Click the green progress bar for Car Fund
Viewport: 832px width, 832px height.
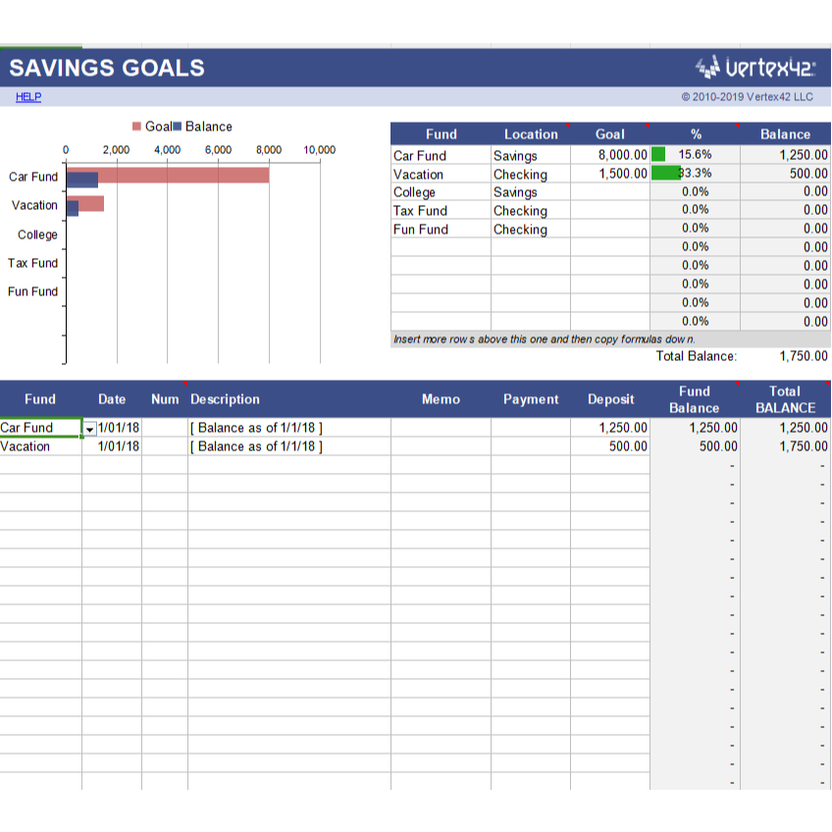pos(658,155)
